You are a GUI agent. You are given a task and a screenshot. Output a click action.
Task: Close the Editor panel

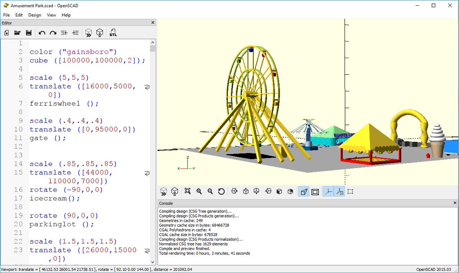[153, 23]
